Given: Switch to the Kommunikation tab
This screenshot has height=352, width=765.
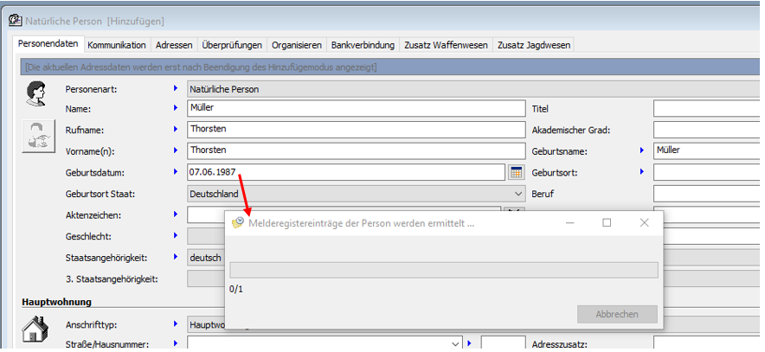Looking at the screenshot, I should coord(117,45).
